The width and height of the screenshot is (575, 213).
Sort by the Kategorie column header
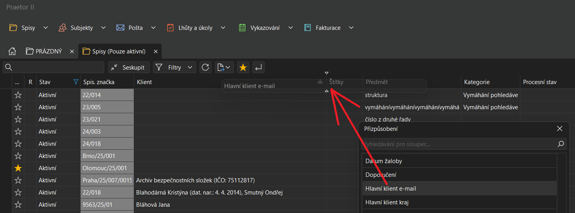[x=477, y=82]
